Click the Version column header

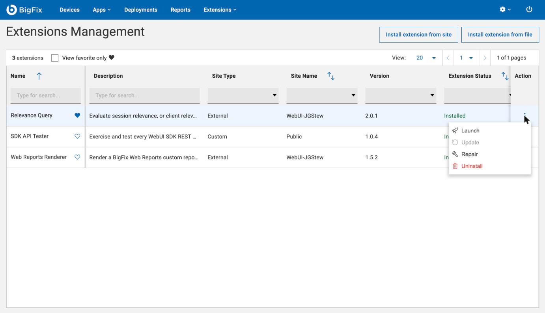tap(379, 76)
